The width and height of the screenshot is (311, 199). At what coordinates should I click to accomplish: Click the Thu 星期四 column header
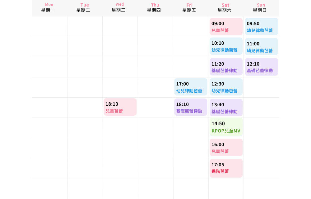point(155,8)
